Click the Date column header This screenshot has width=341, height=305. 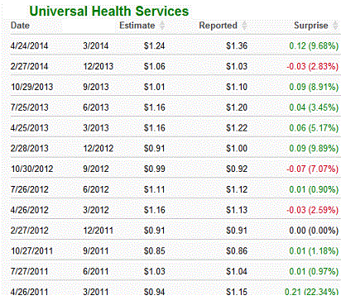(x=20, y=26)
